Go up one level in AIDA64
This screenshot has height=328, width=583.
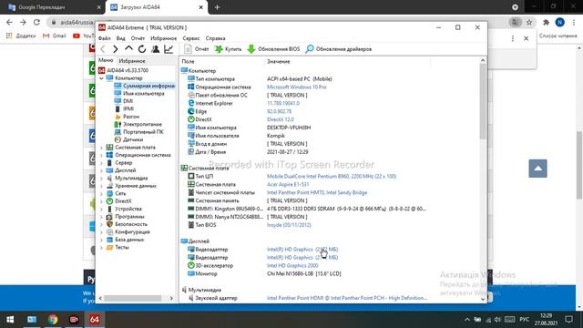point(128,48)
